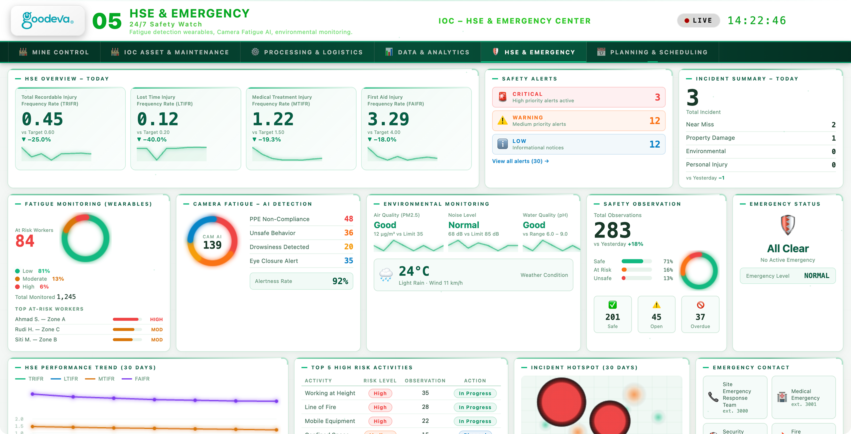The width and height of the screenshot is (851, 434).
Task: Click Rudi H. risk level bar
Action: [x=127, y=329]
